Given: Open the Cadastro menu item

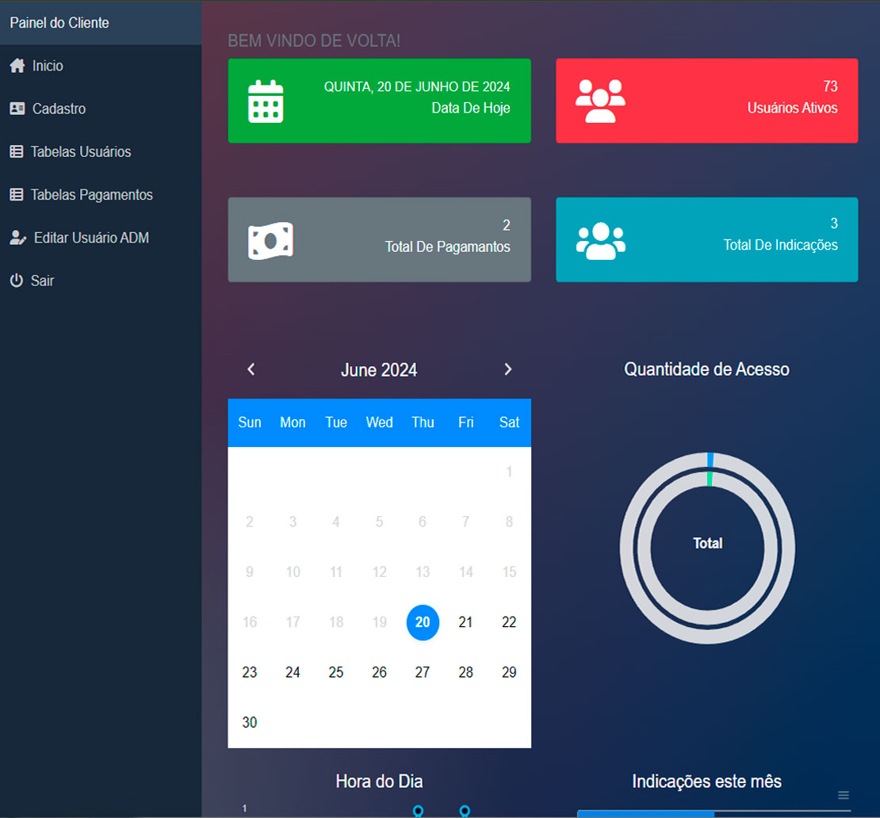Looking at the screenshot, I should click(x=59, y=109).
